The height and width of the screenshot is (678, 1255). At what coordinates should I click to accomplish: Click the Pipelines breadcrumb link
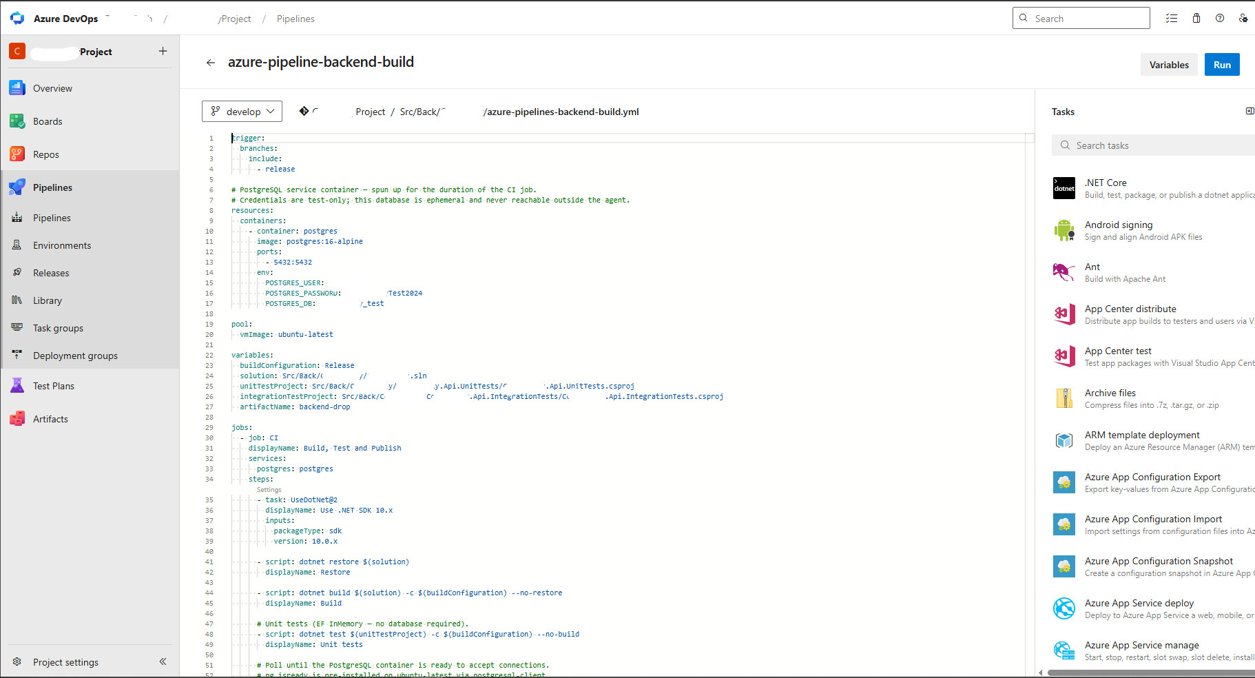point(295,19)
